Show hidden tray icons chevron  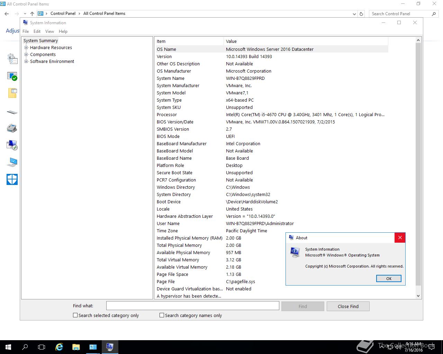tap(382, 347)
